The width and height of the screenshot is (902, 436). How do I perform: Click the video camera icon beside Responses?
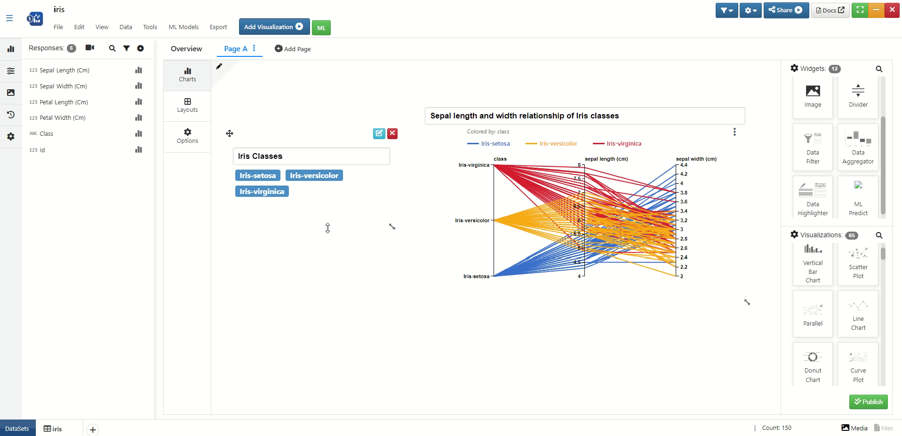click(x=90, y=48)
